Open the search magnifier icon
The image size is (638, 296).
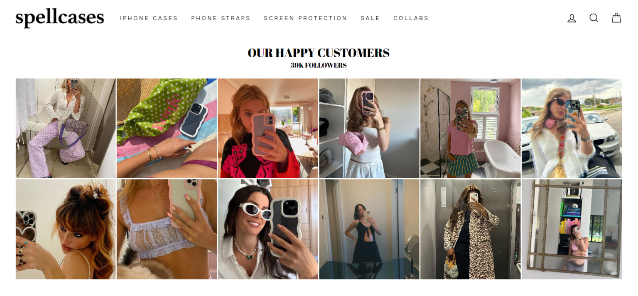(x=594, y=18)
